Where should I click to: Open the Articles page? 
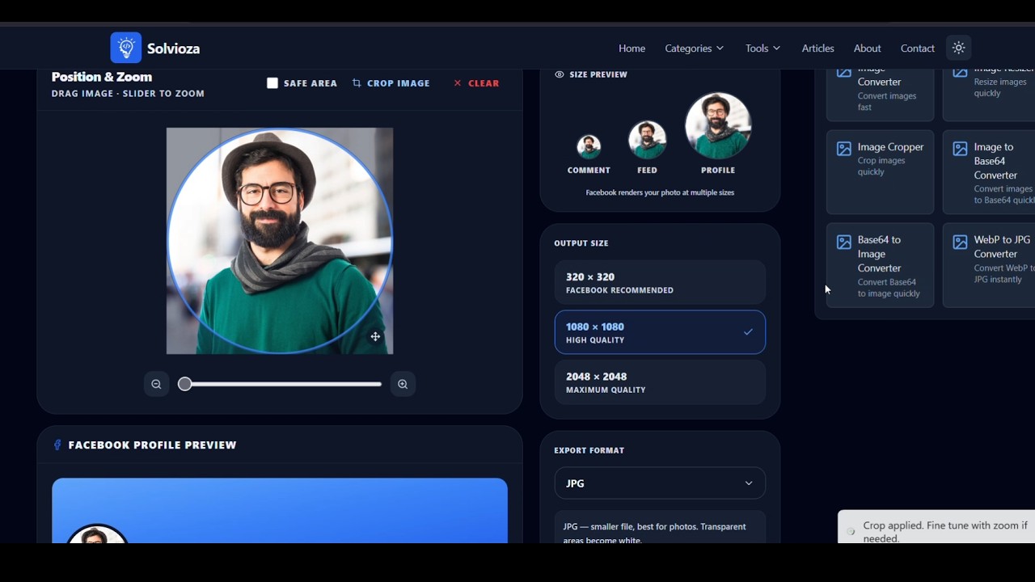pos(817,48)
